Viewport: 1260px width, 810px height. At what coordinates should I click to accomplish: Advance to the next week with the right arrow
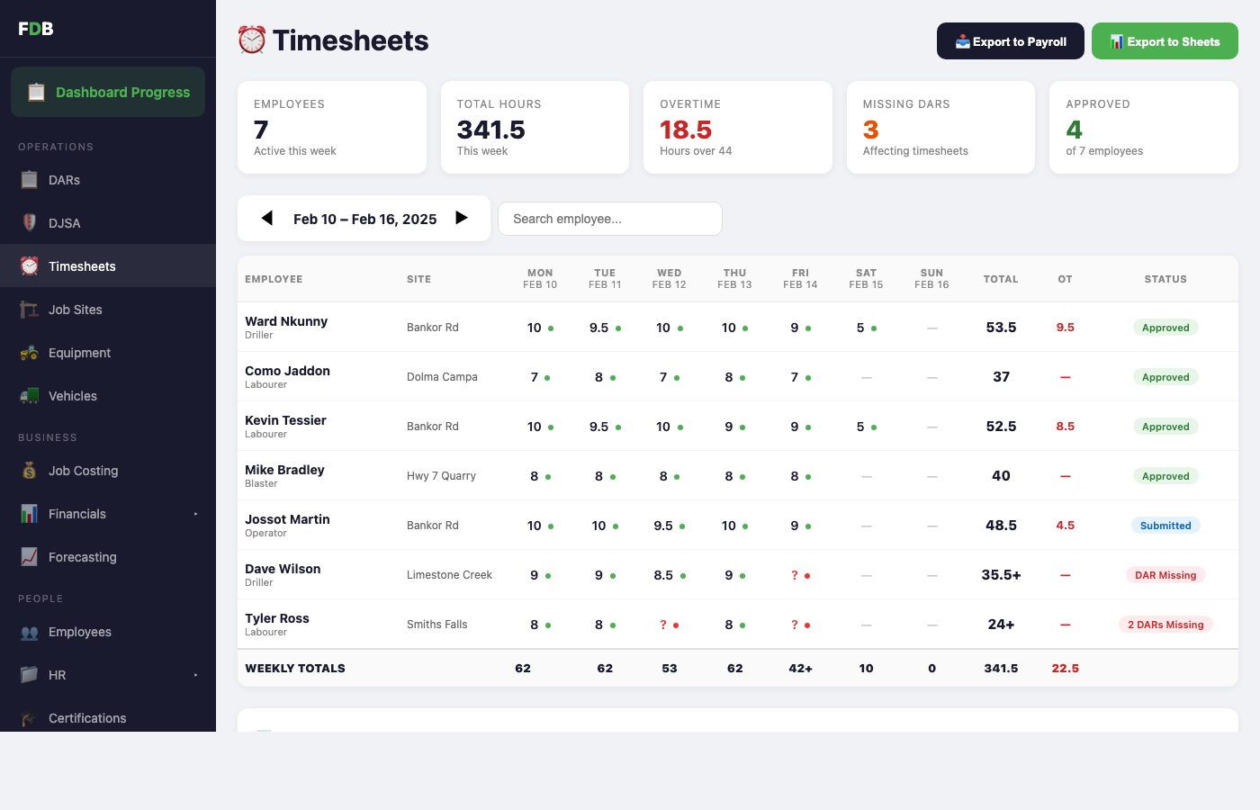pos(462,218)
